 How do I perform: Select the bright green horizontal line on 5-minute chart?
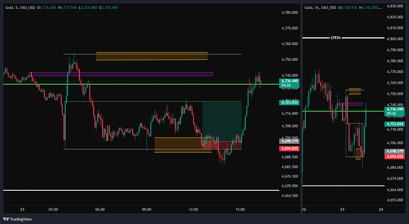click(141, 84)
